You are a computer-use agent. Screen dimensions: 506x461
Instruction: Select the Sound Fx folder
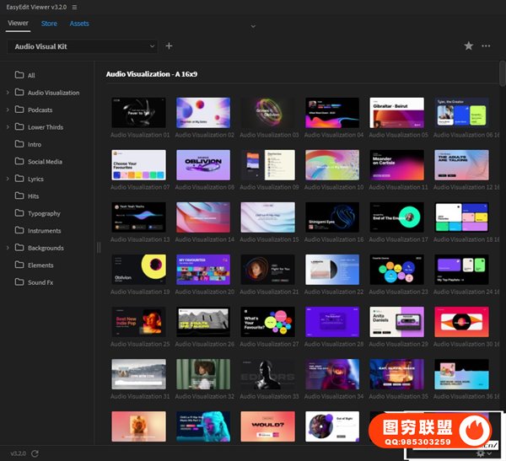click(40, 282)
